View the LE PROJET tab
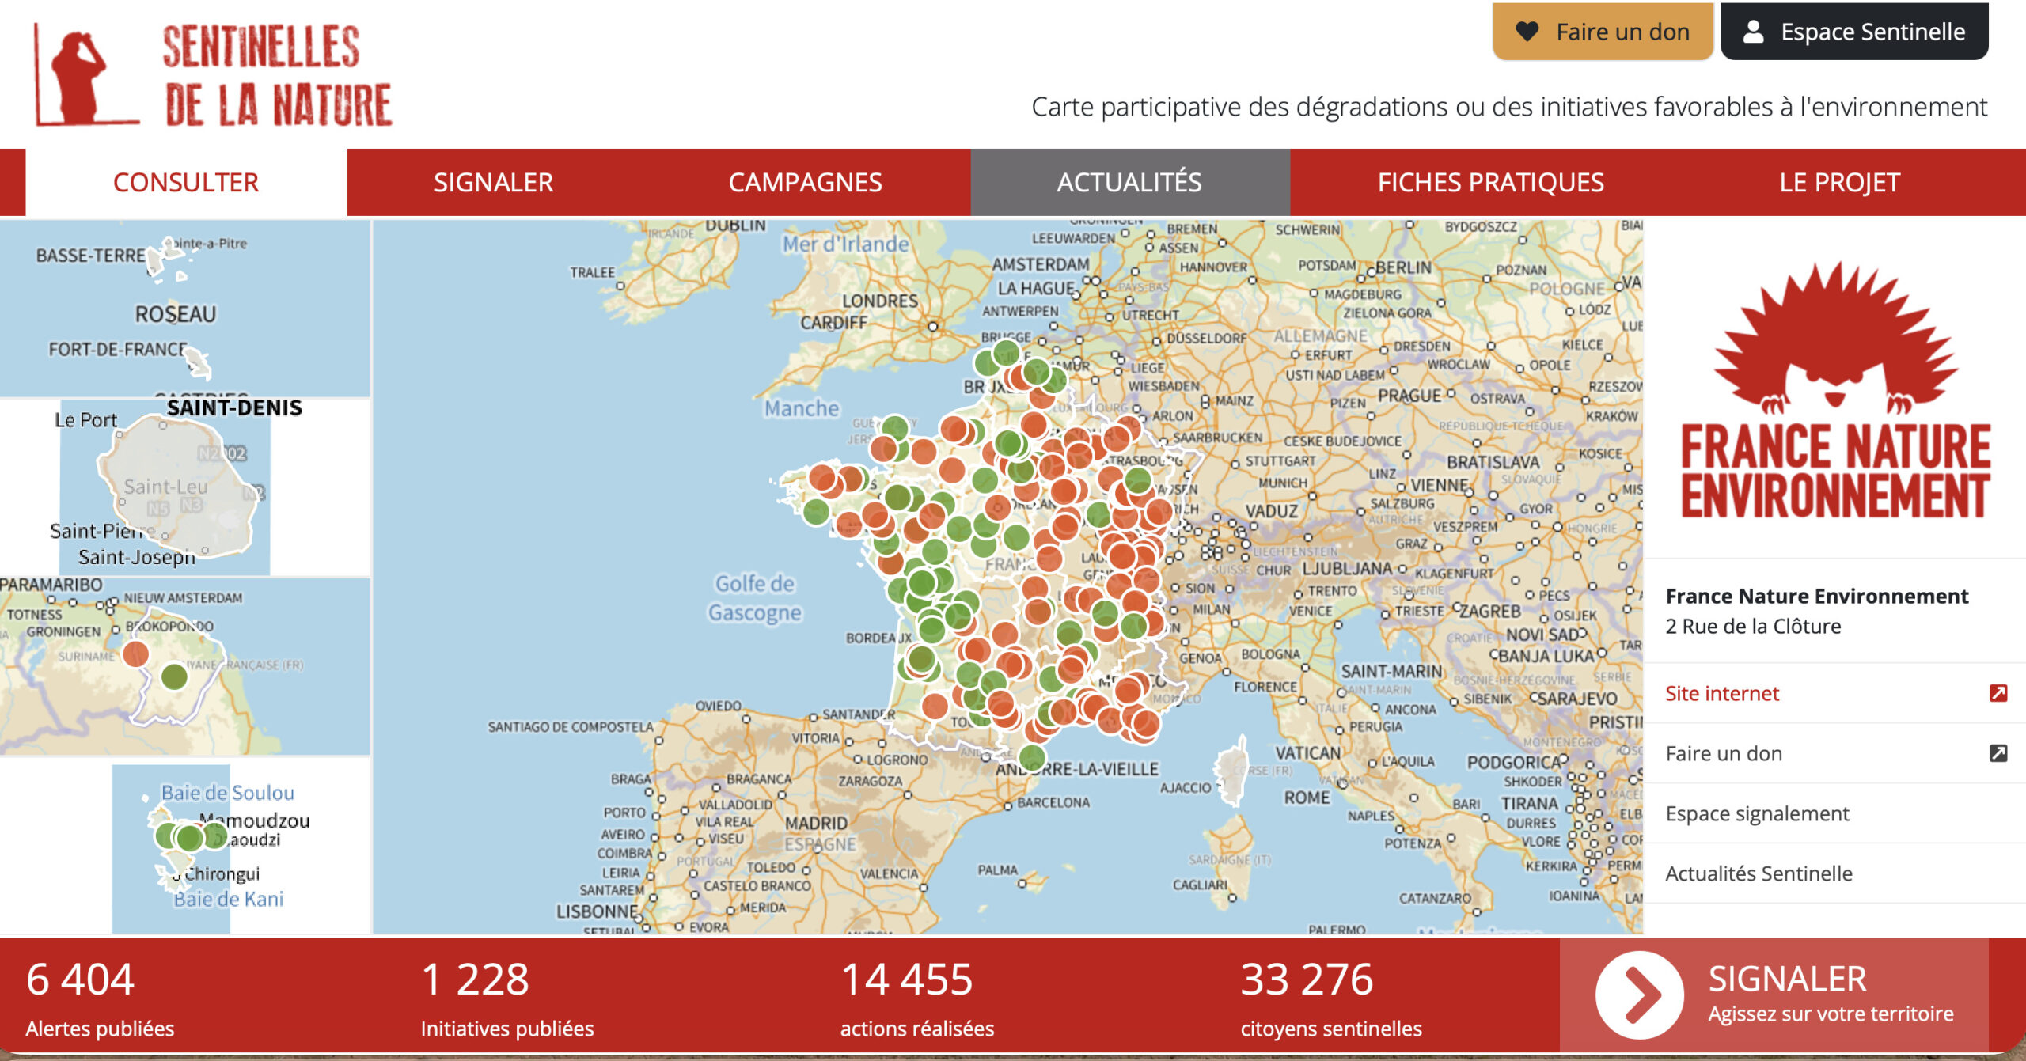The height and width of the screenshot is (1061, 2026). tap(1839, 182)
